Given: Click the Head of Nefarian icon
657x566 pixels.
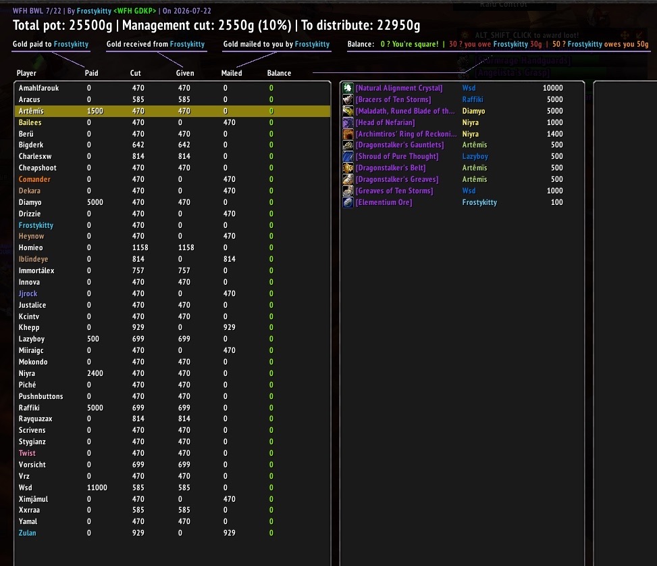Looking at the screenshot, I should (x=348, y=122).
